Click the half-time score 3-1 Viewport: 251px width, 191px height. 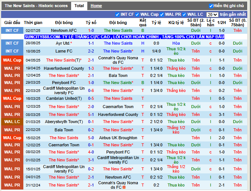click(x=222, y=114)
